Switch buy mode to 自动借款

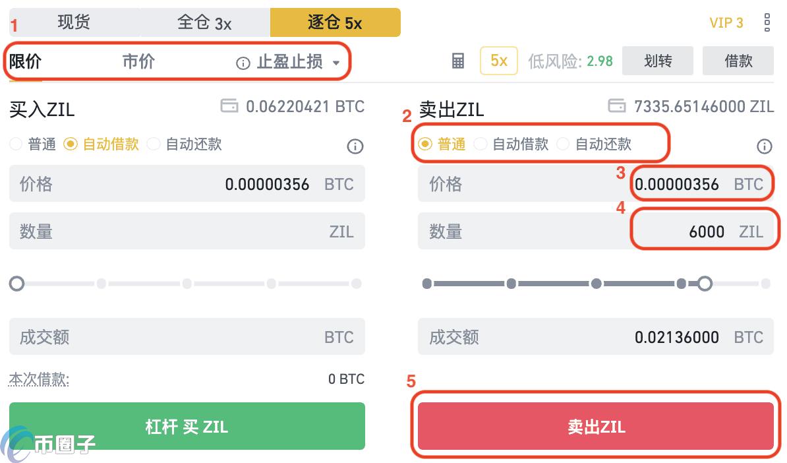coord(71,144)
